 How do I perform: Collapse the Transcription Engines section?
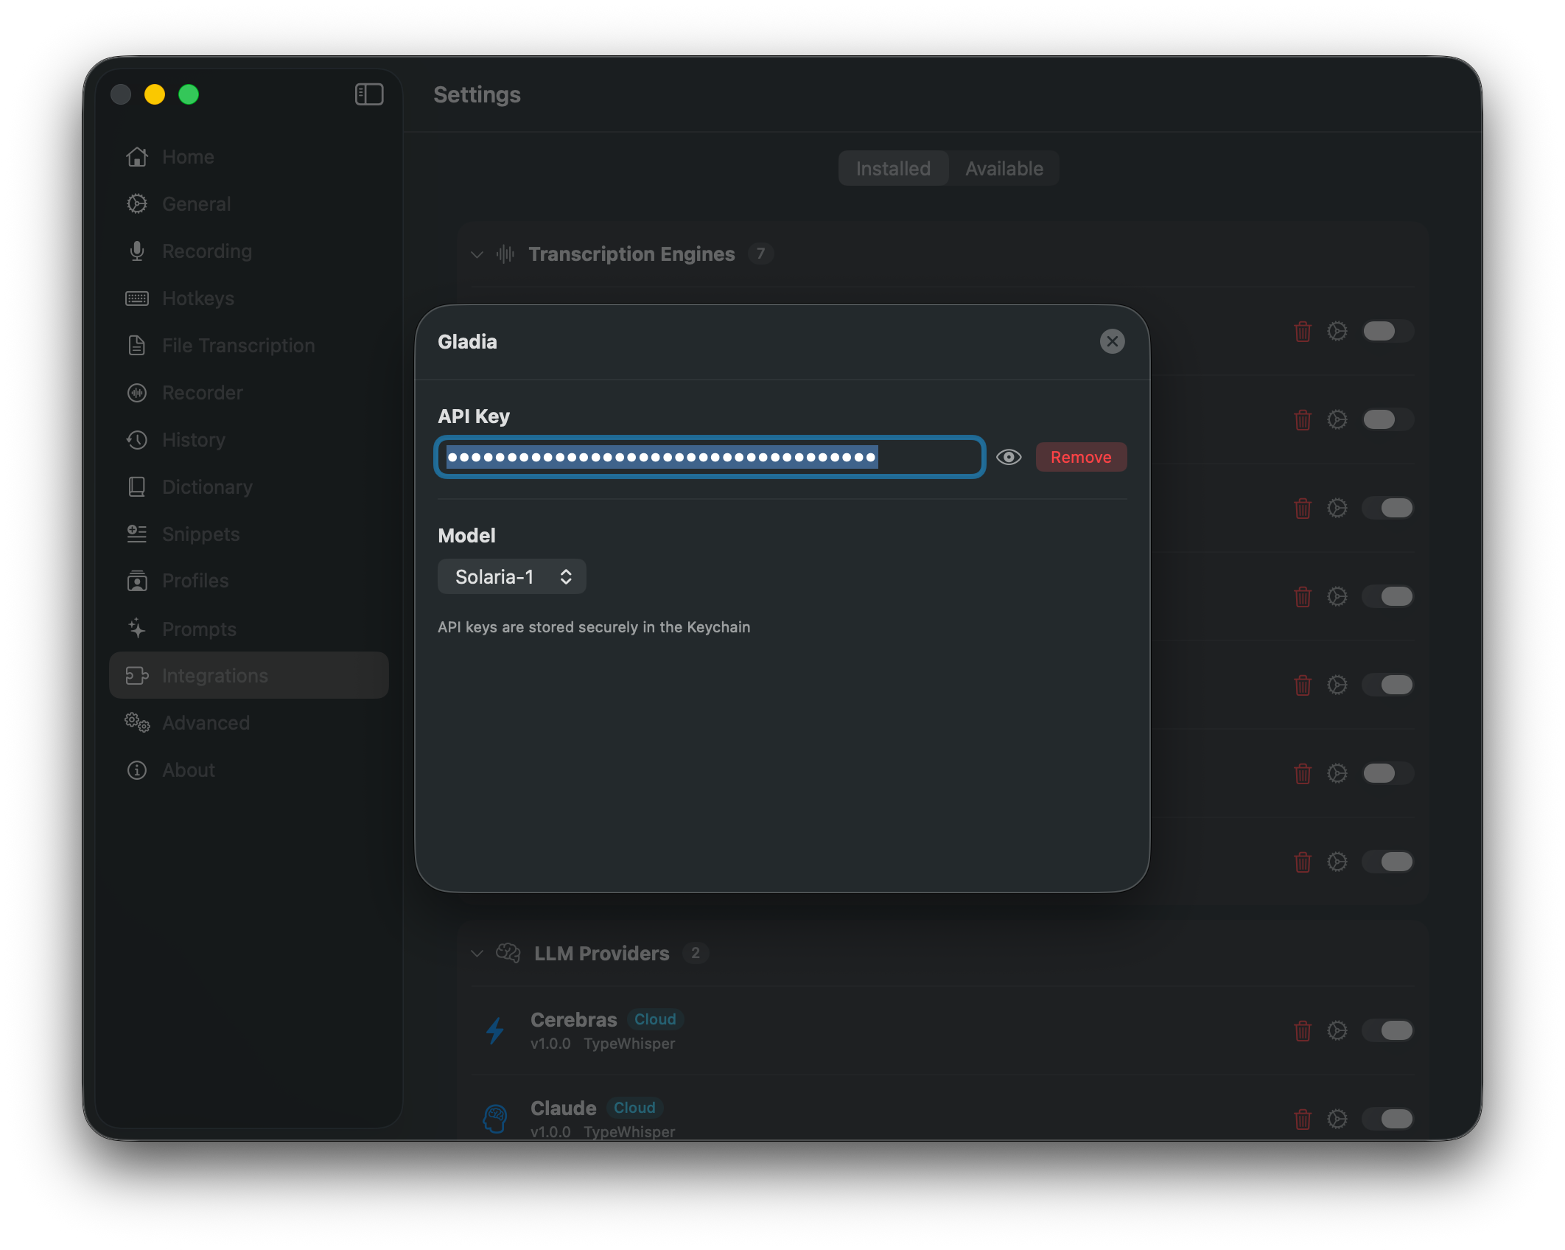pyautogui.click(x=477, y=254)
